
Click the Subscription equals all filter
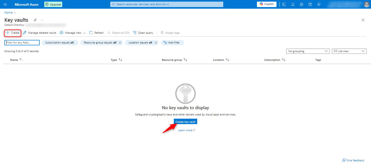click(x=60, y=43)
